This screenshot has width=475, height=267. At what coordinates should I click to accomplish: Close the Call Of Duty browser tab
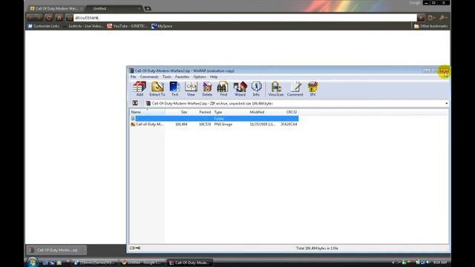82,8
